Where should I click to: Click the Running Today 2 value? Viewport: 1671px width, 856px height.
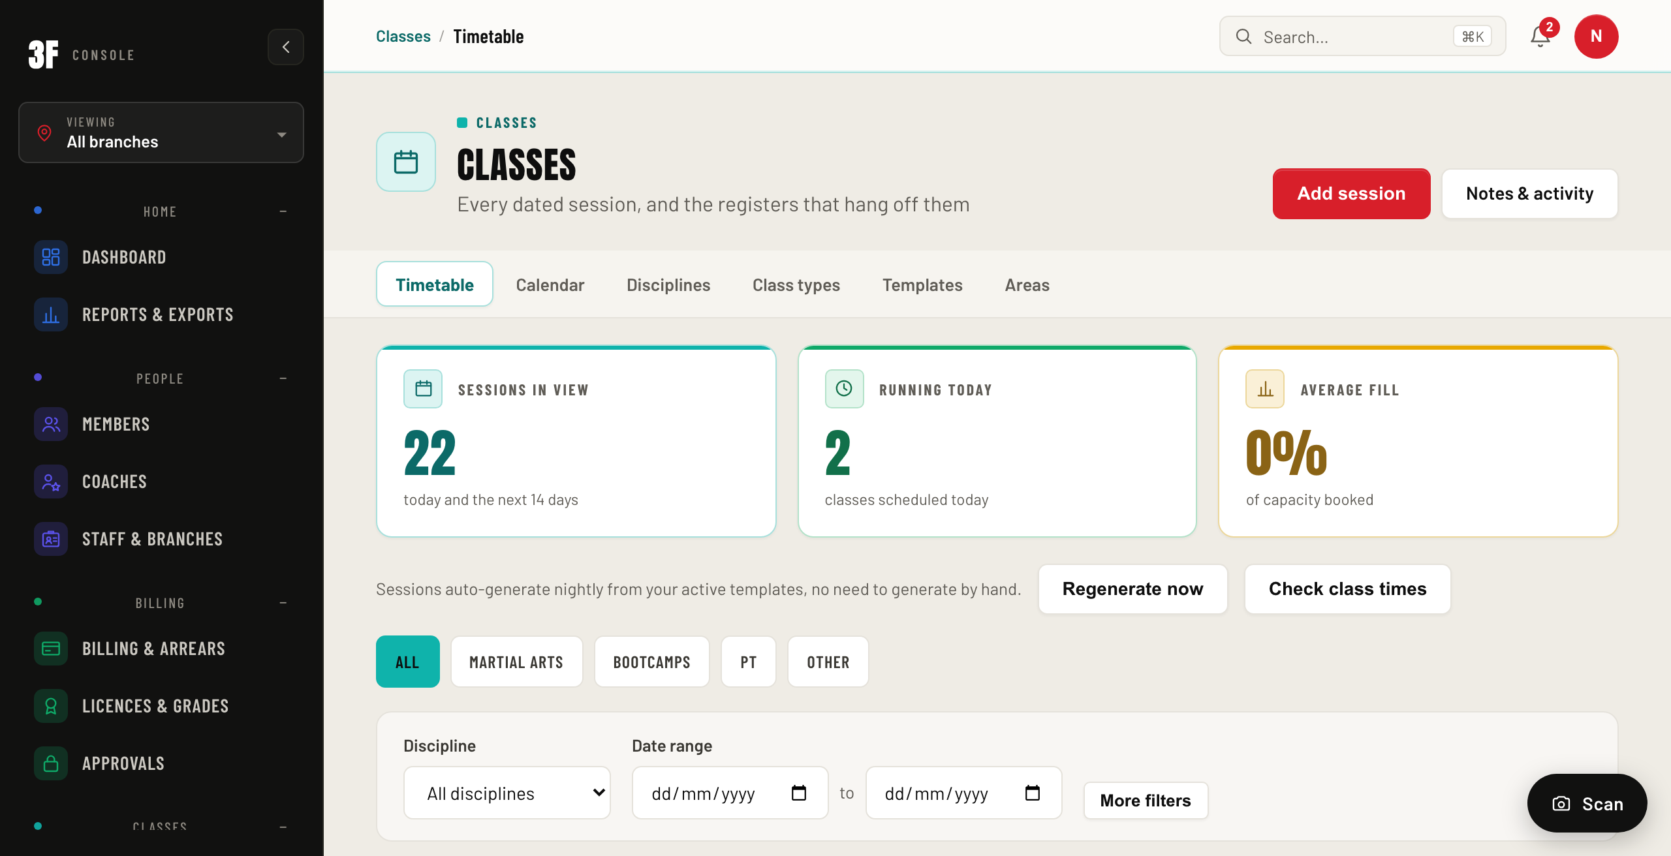click(837, 453)
